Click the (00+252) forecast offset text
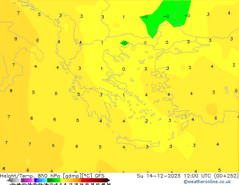This screenshot has width=239, height=185. (x=226, y=176)
